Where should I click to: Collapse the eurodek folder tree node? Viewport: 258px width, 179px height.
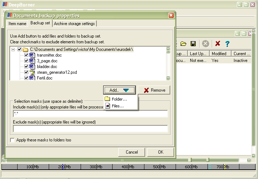point(13,49)
